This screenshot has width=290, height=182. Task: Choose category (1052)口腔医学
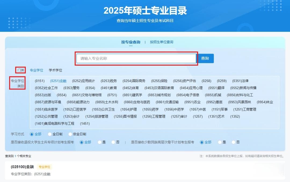[75, 109]
